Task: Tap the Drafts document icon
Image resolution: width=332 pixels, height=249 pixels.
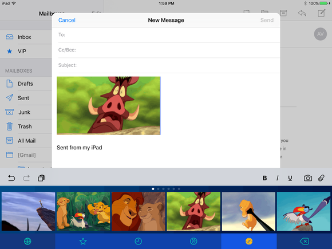Action: tap(10, 84)
